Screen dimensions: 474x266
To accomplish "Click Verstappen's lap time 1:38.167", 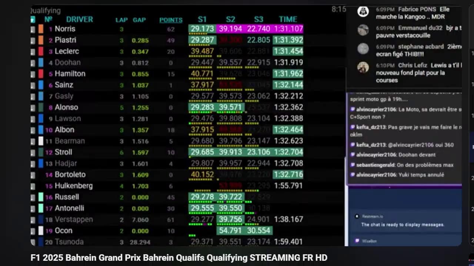I will 288,219.
